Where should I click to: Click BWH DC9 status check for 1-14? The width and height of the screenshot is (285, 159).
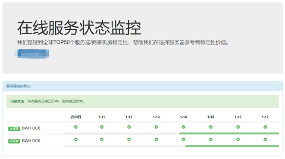coord(184,139)
